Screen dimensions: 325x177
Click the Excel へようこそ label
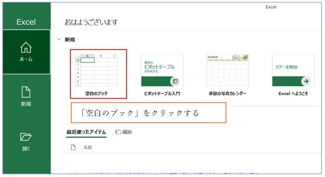[x=293, y=93]
